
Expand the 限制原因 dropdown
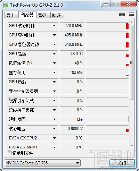tap(54, 119)
